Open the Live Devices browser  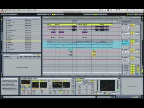[2, 20]
